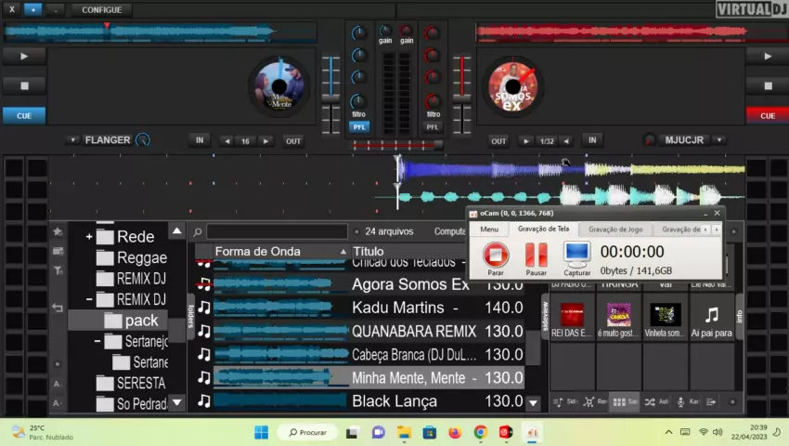Open the Sideview list icon in bottom bar
Screen dimensions: 789x446
[558, 402]
